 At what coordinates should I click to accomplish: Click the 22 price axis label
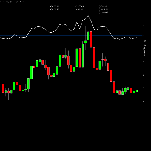(143, 75)
